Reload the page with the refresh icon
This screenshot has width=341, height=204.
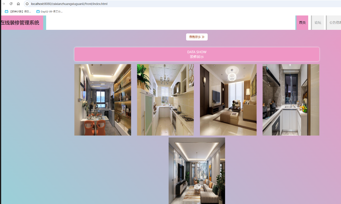point(11,4)
